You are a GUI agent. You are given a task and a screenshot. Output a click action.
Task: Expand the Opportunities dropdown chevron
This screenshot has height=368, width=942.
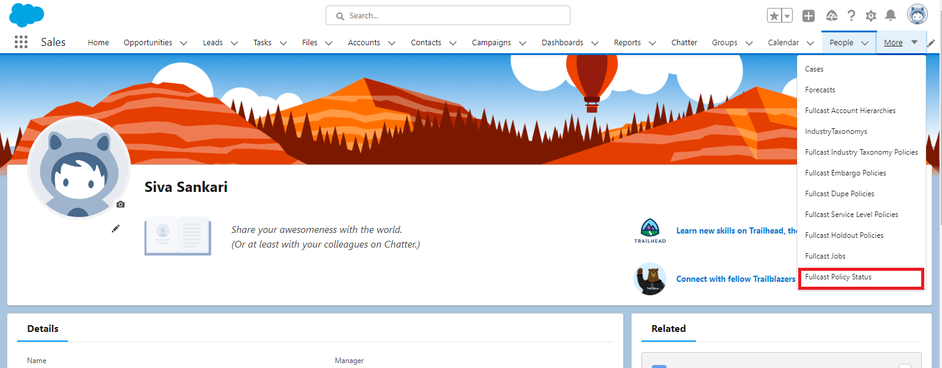point(184,43)
